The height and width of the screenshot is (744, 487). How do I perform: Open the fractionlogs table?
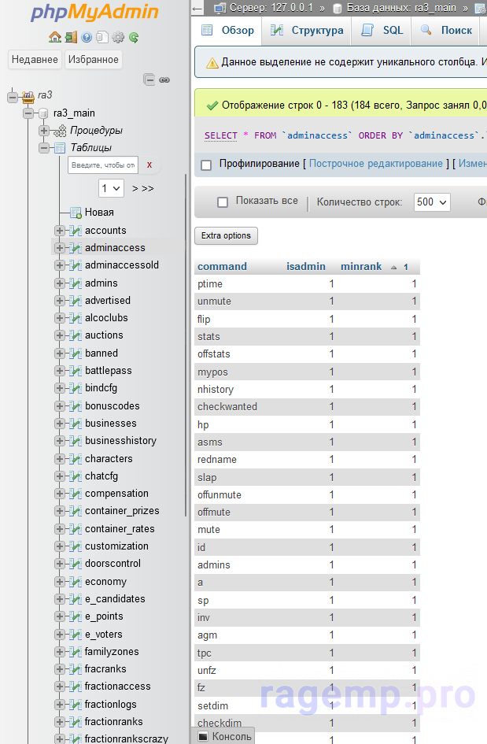[110, 705]
